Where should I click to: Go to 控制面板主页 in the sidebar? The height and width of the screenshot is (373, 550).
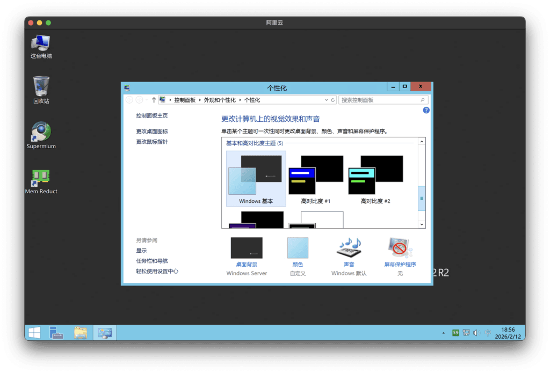pos(152,115)
